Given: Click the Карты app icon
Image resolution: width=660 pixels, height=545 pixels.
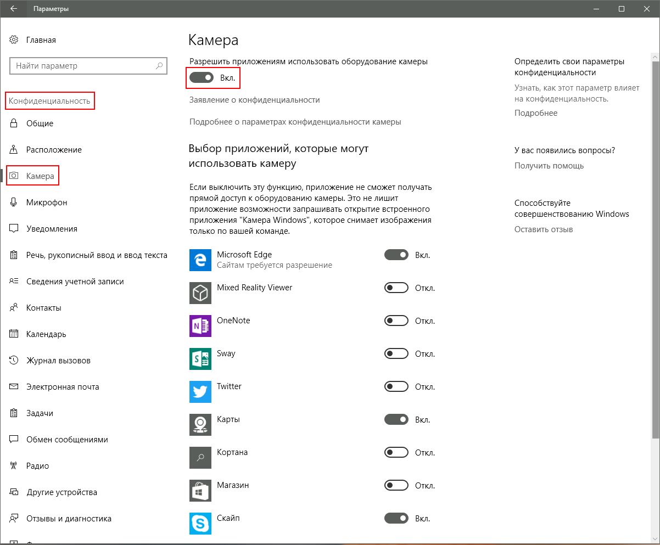Looking at the screenshot, I should (x=200, y=425).
